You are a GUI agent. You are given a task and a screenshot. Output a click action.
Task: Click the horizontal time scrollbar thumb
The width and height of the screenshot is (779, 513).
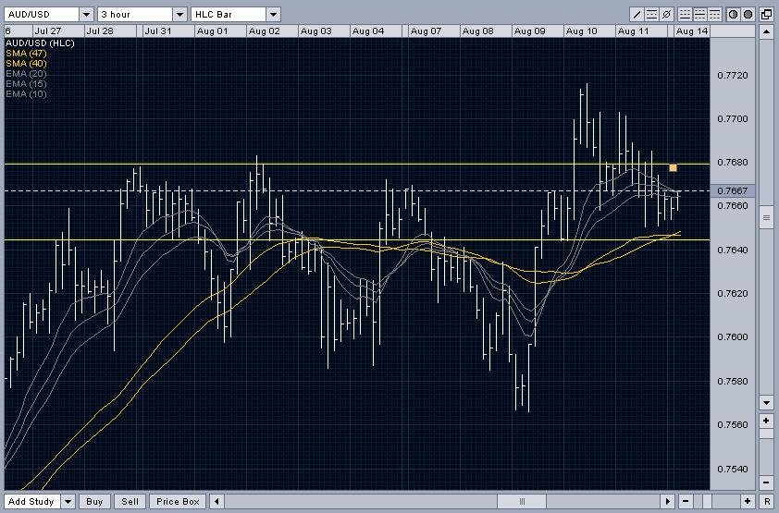point(522,501)
